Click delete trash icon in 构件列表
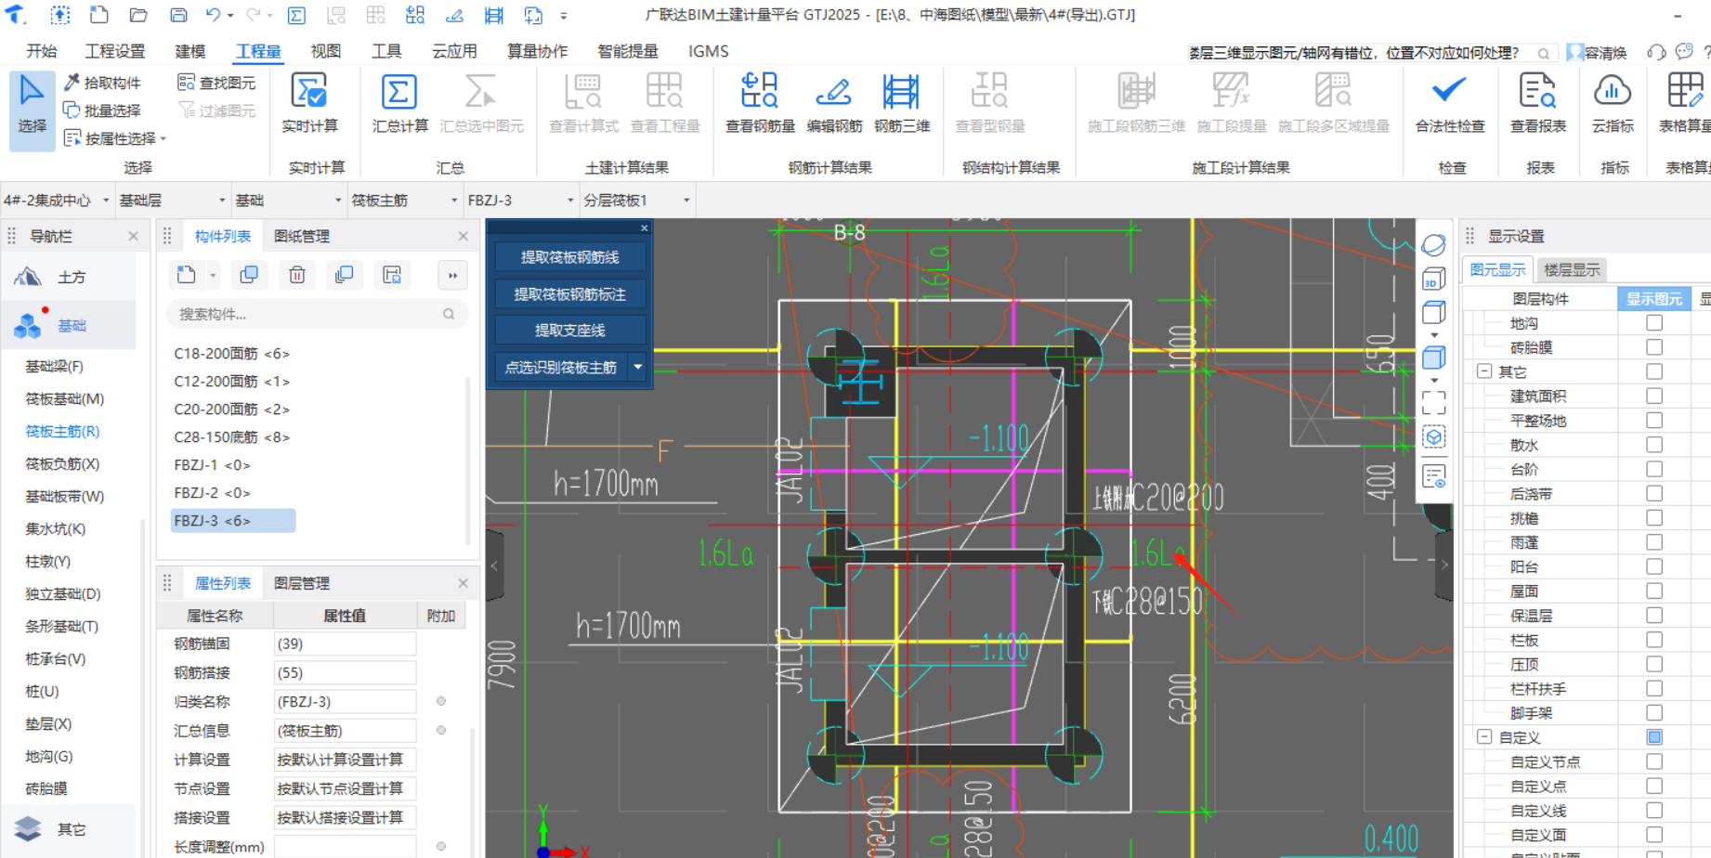This screenshot has height=858, width=1711. click(297, 275)
